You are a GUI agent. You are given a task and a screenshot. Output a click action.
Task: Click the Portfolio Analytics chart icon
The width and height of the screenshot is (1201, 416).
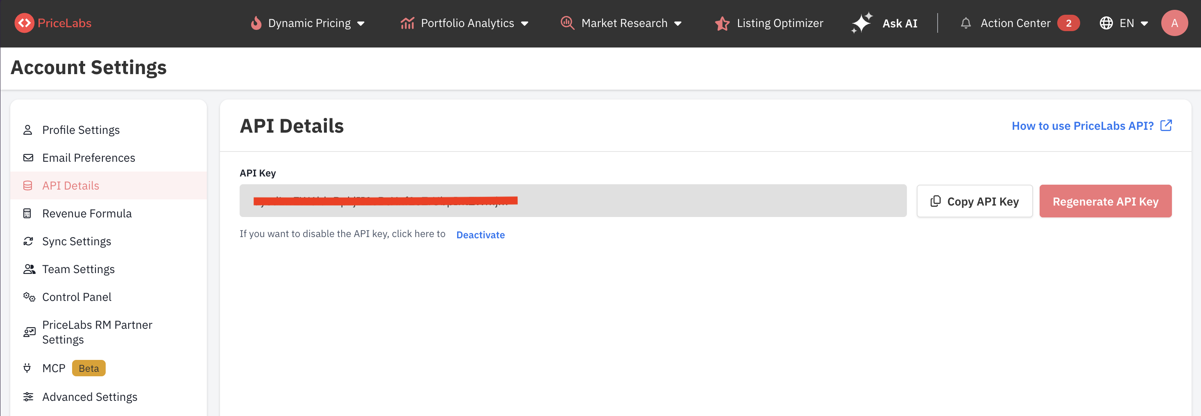click(x=407, y=23)
